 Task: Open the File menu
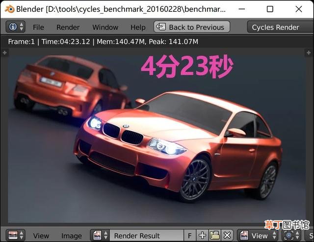[38, 27]
